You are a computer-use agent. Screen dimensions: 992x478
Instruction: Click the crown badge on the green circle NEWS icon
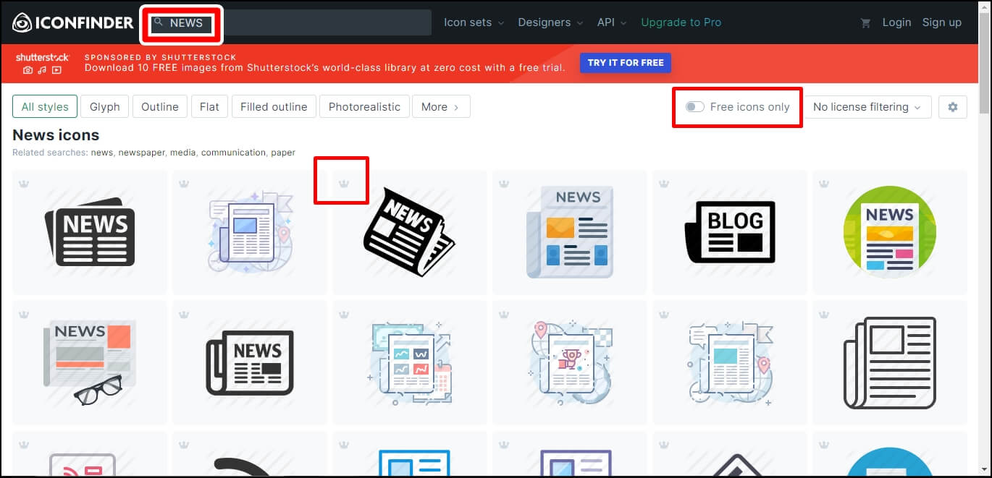[x=823, y=184]
